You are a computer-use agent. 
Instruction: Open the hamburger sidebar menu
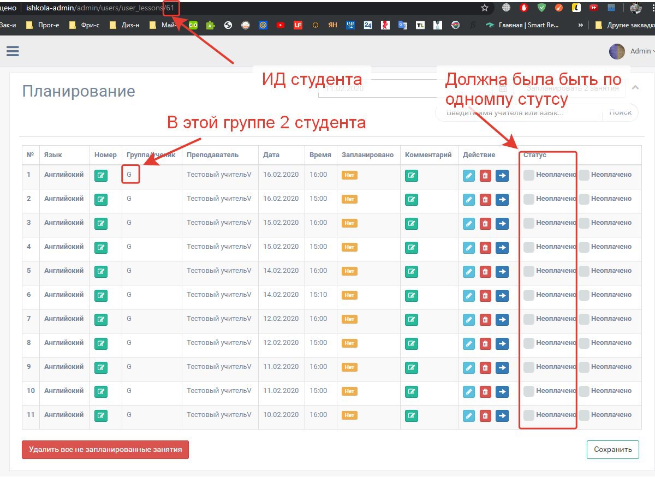13,51
